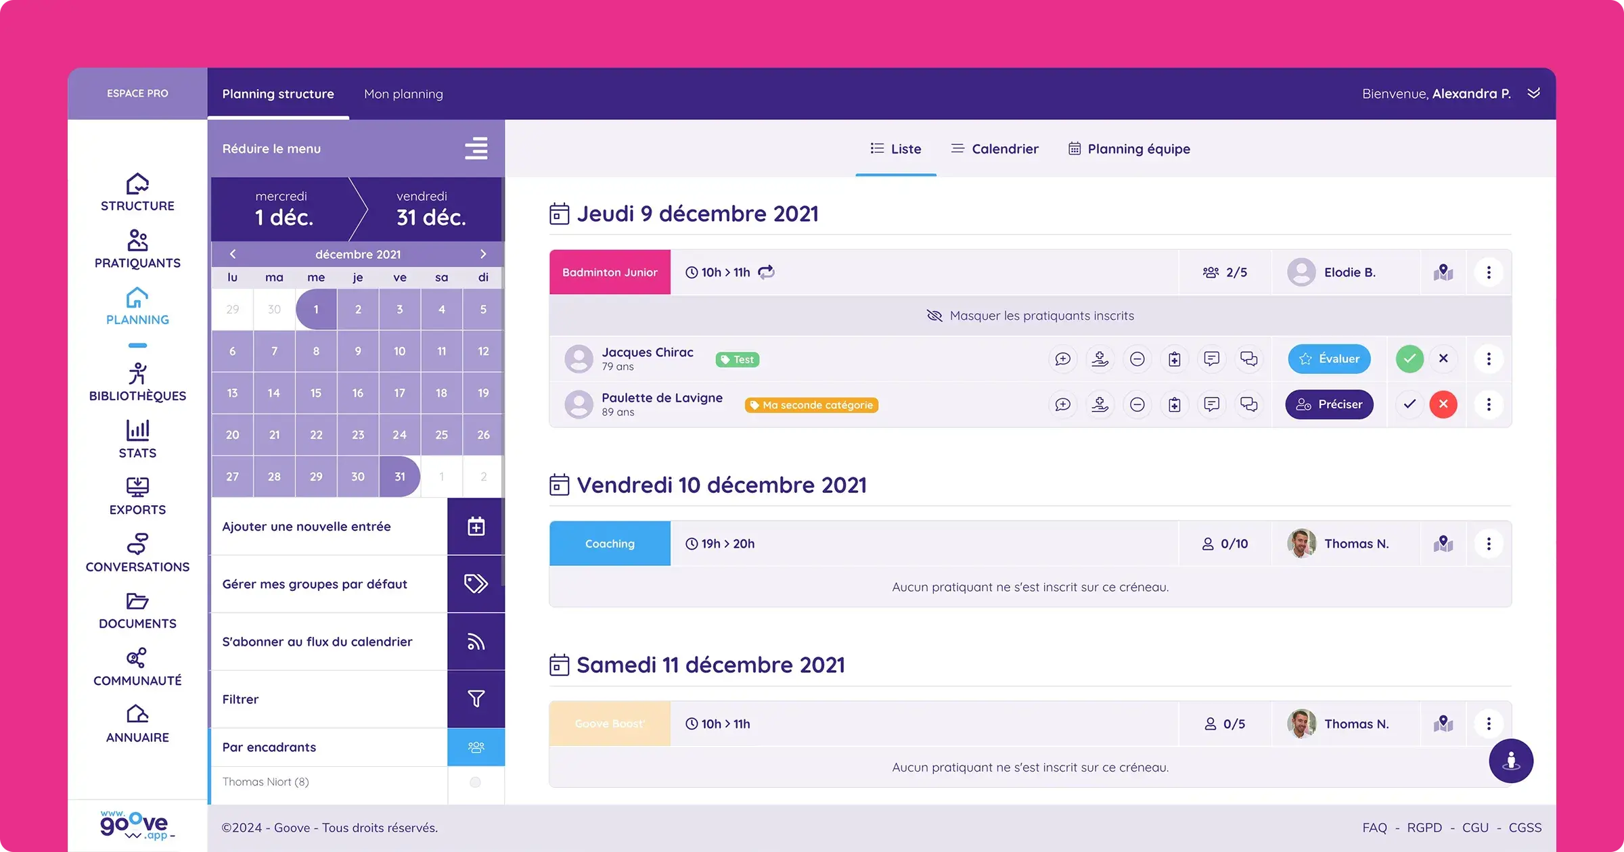This screenshot has height=852, width=1624.
Task: Toggle visibility of registered practitioners
Action: (x=1030, y=316)
